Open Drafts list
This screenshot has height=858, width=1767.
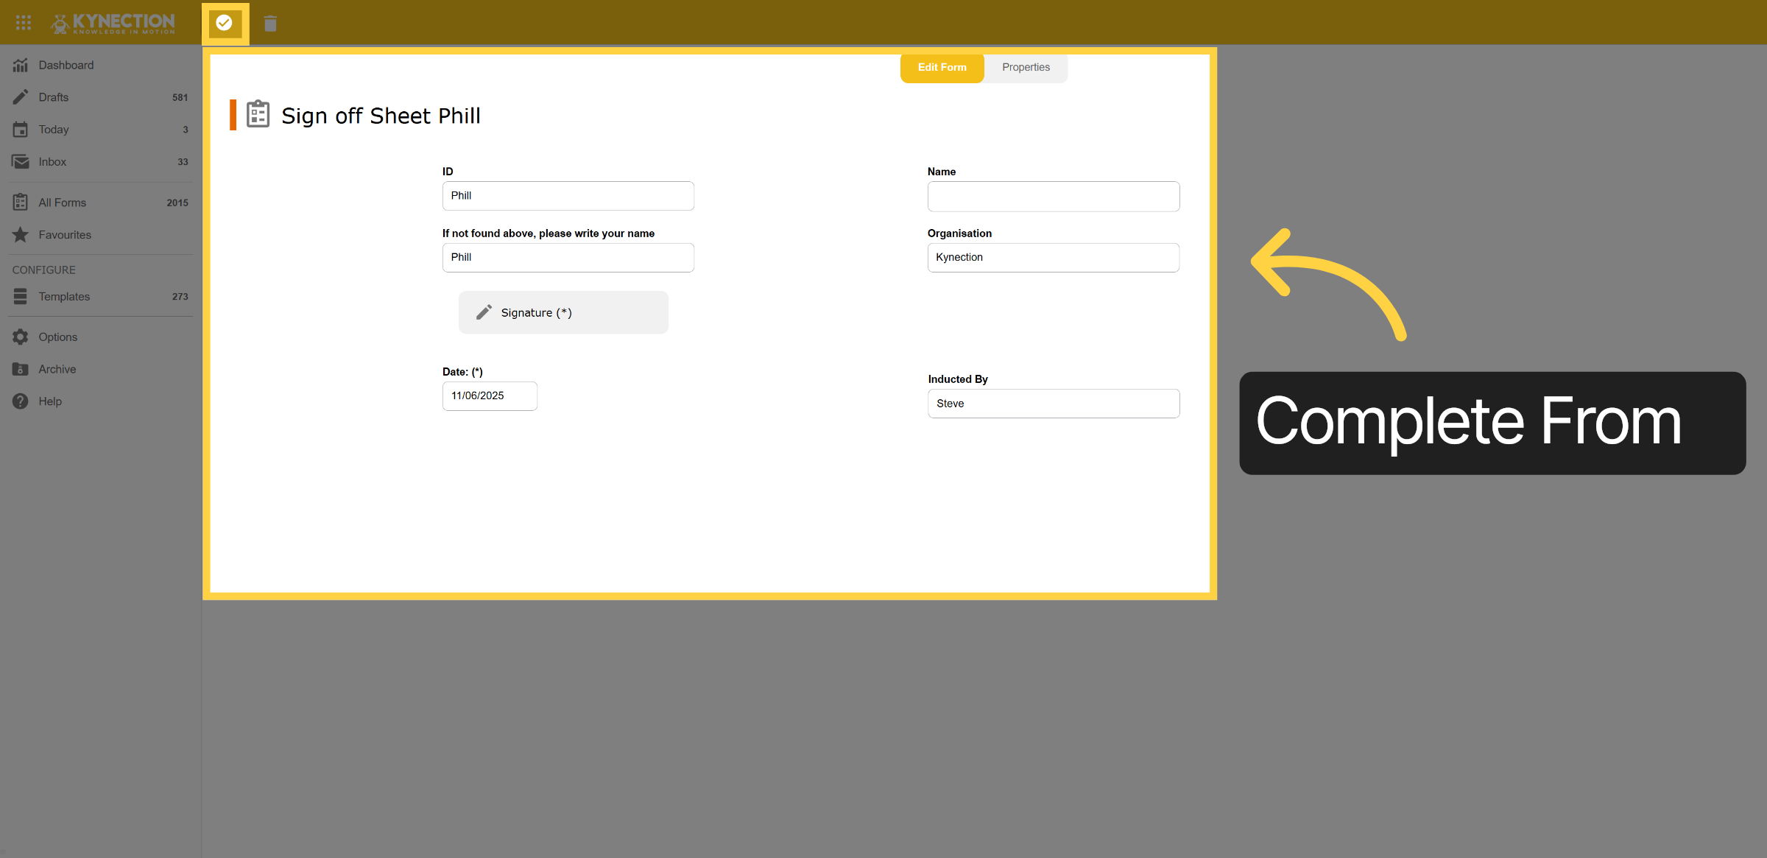(101, 97)
